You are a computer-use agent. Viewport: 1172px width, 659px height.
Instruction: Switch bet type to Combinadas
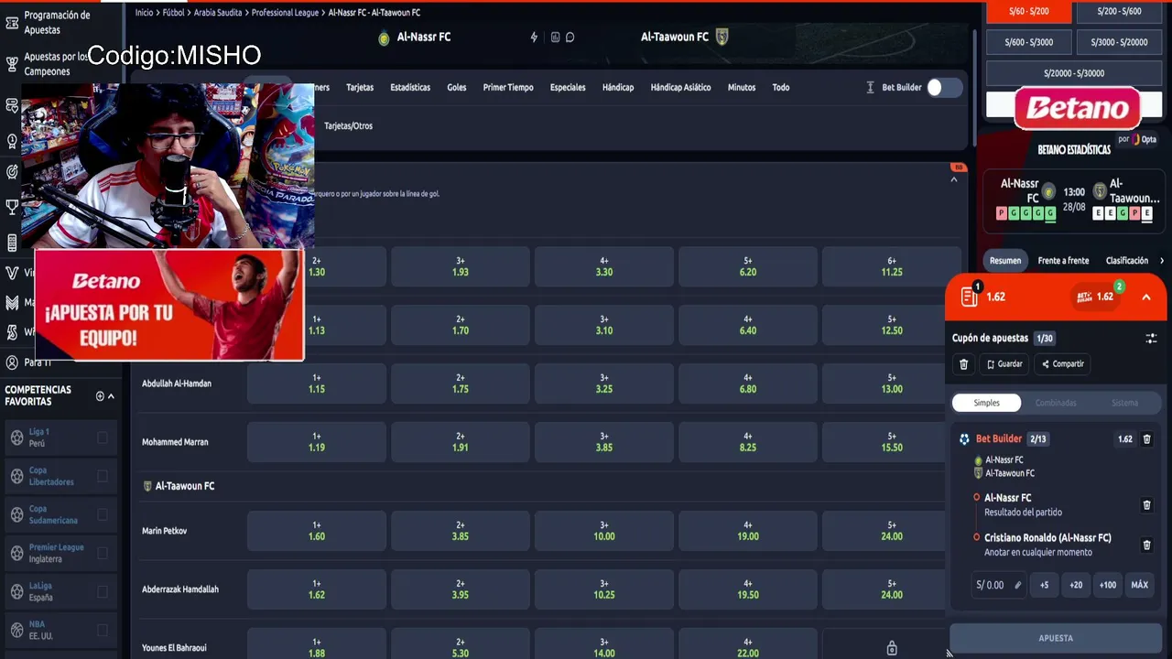(x=1056, y=403)
